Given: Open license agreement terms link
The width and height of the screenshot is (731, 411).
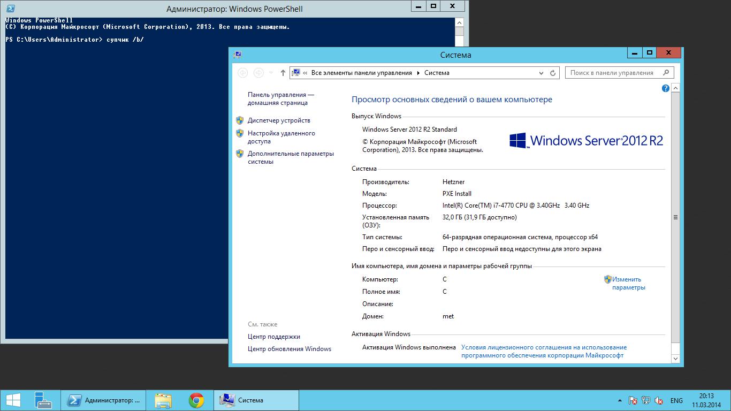Looking at the screenshot, I should (544, 351).
